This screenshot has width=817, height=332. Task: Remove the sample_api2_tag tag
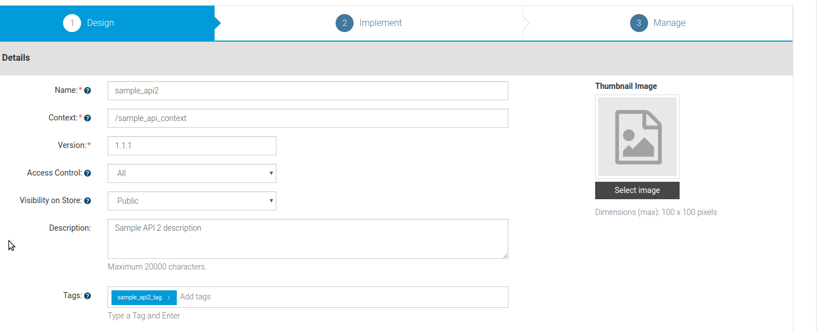[x=169, y=297]
